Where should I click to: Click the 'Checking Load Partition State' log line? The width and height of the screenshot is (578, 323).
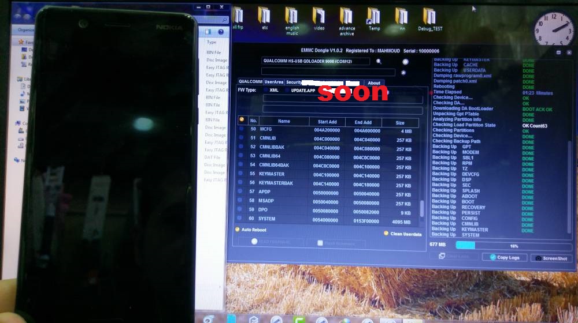click(x=464, y=125)
